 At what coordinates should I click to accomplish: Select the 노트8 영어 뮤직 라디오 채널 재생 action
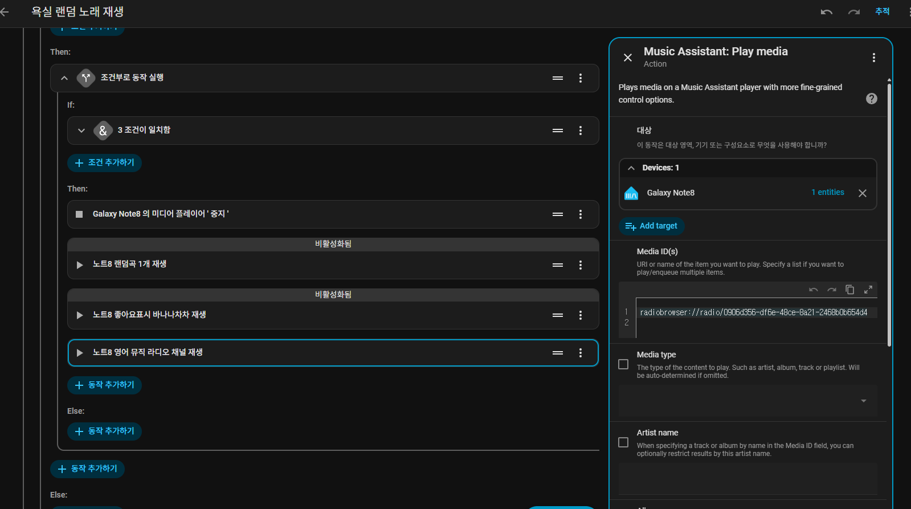pyautogui.click(x=333, y=353)
